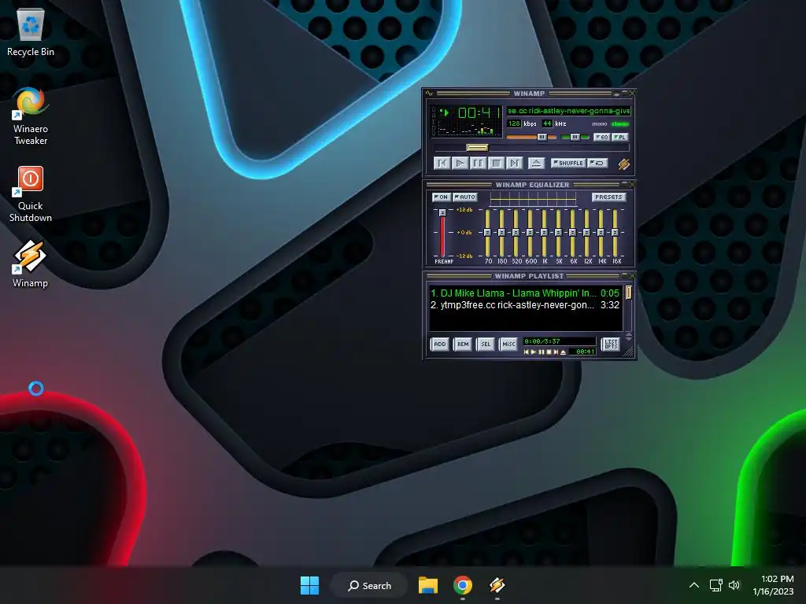Viewport: 806px width, 604px height.
Task: Toggle the equalizer AUTO button
Action: tap(465, 197)
